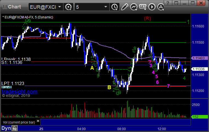Screen dimensions: 209x132
Task: Click the magenta 6 count marker
Action: click(157, 82)
